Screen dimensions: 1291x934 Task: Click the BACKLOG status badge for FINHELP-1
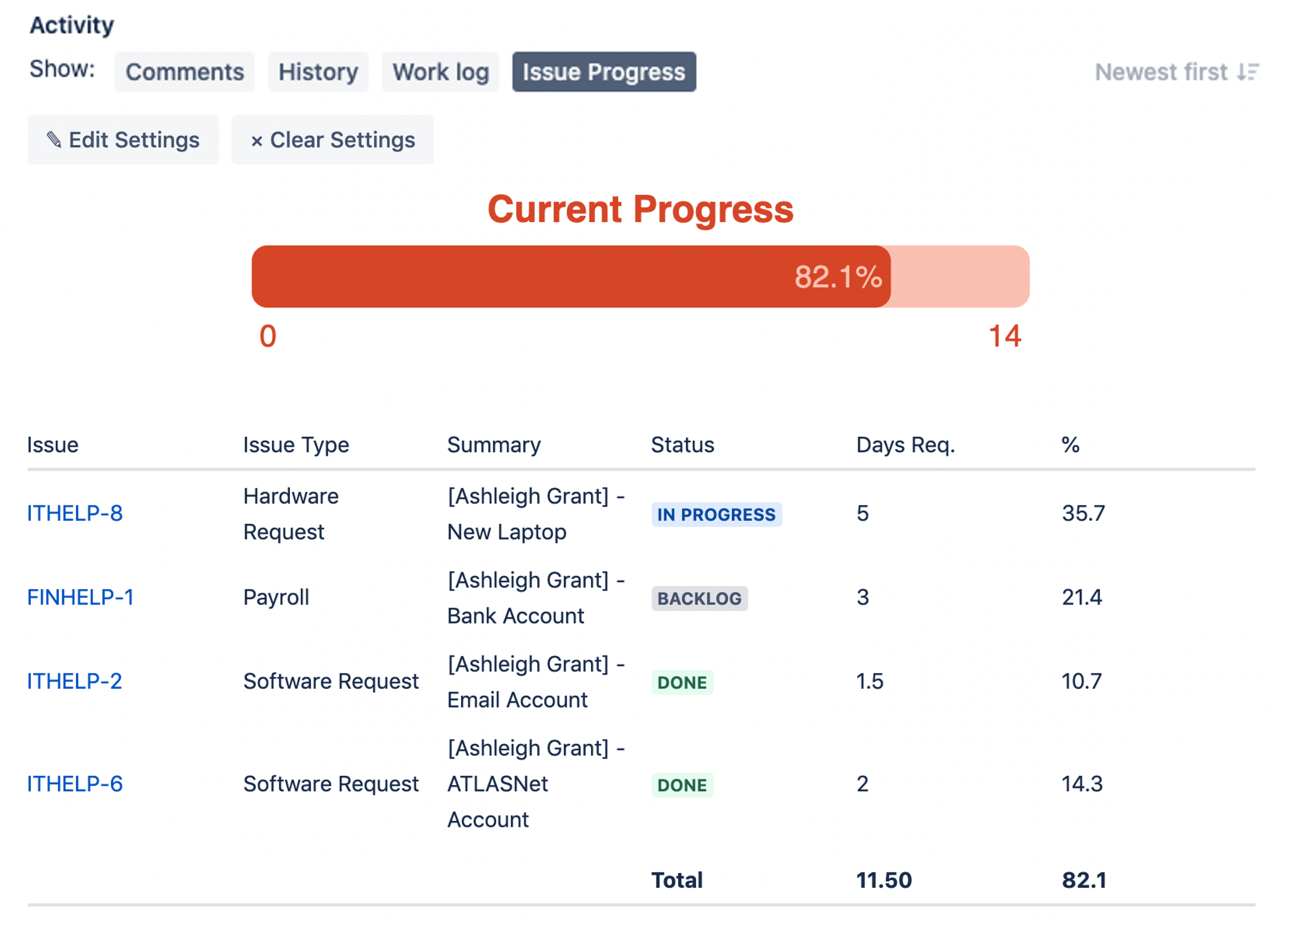click(699, 599)
